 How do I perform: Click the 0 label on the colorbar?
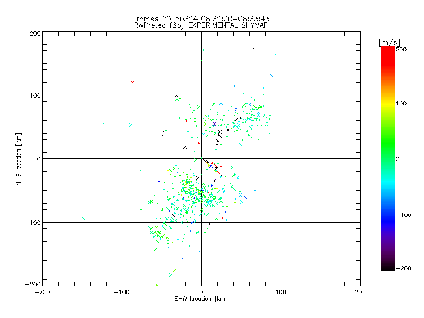pyautogui.click(x=397, y=159)
